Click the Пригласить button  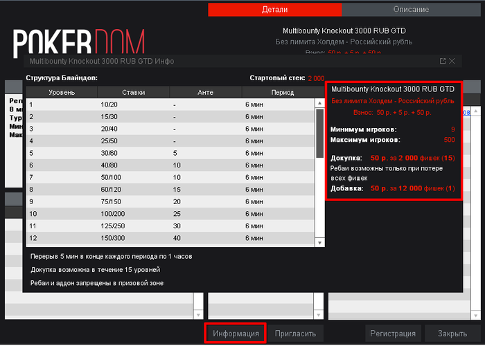(295, 334)
